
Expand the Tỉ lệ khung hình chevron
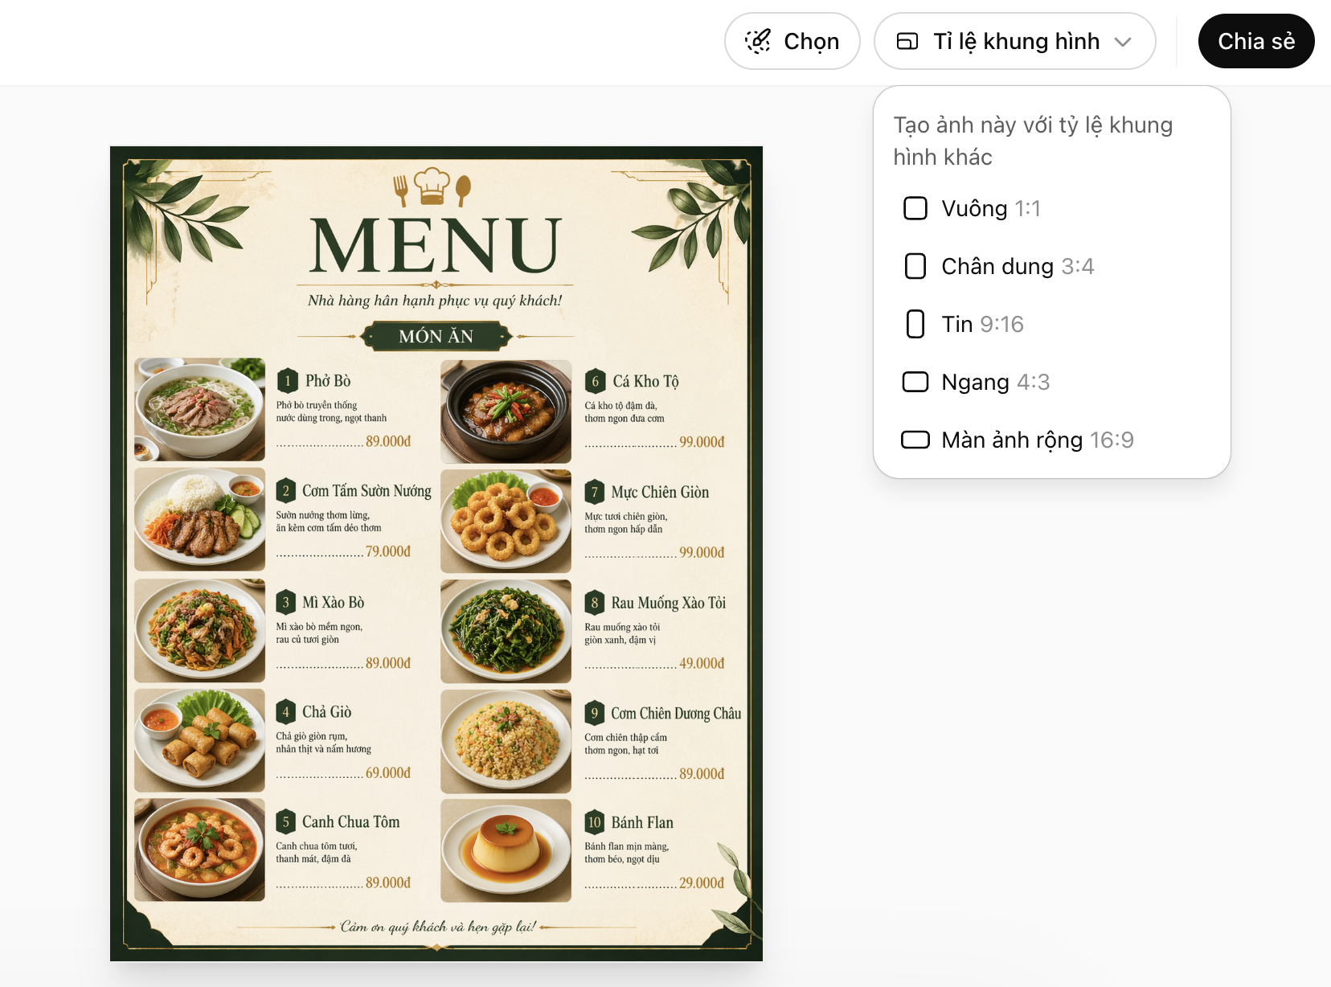click(1124, 42)
